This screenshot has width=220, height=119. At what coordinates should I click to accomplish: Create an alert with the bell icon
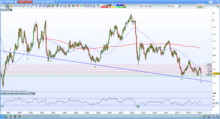tap(11, 6)
